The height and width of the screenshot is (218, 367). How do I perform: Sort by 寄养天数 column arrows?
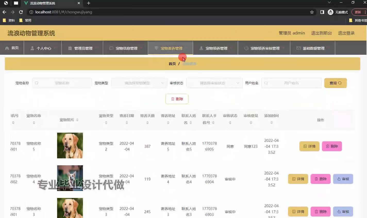147,123
